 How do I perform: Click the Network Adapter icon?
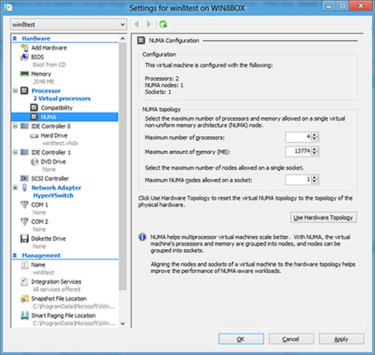pyautogui.click(x=24, y=188)
